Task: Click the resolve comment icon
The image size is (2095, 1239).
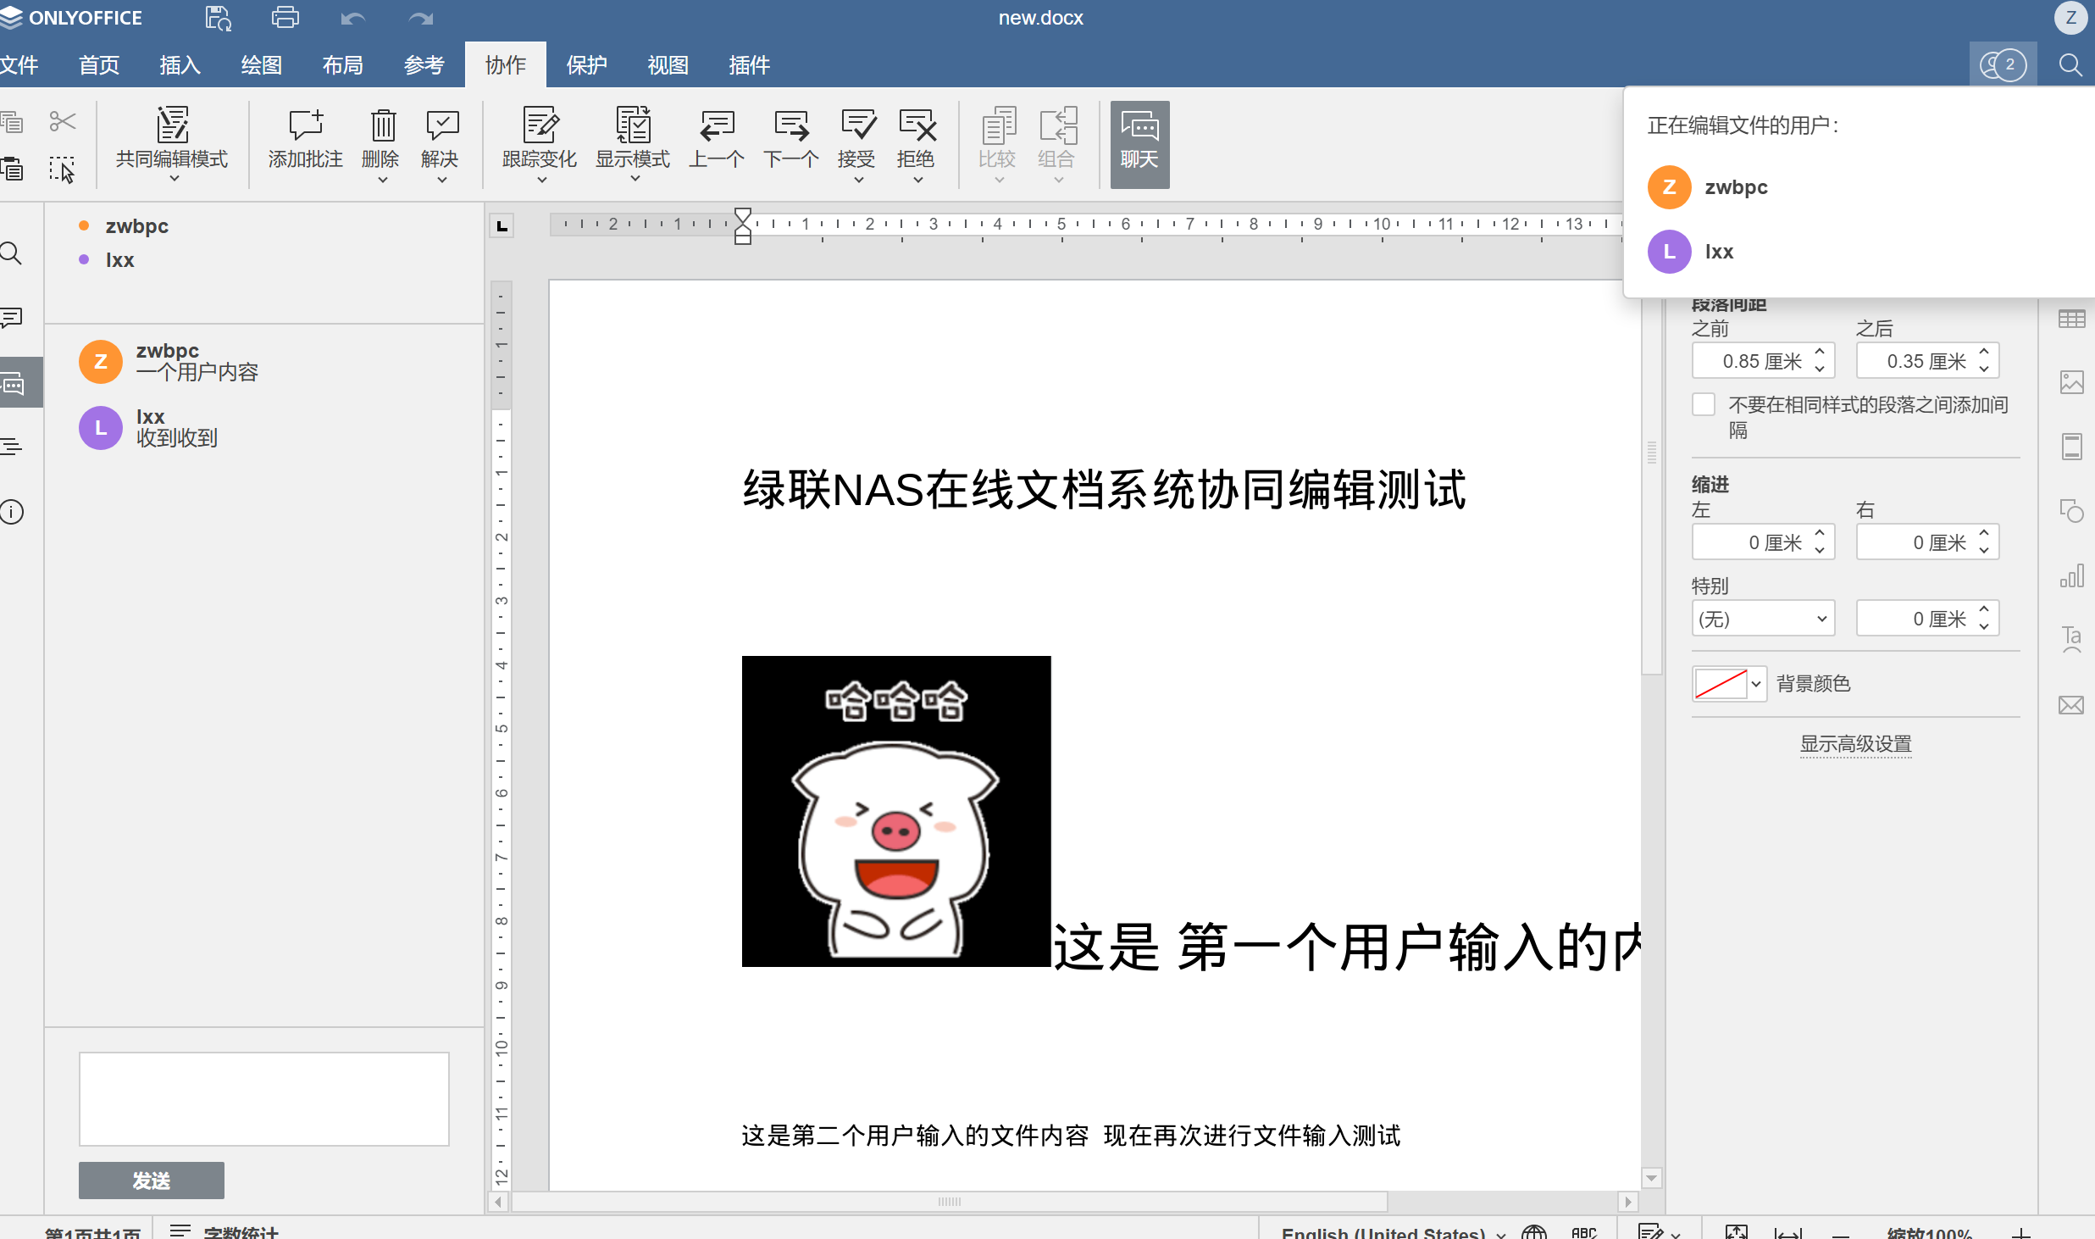Action: [x=441, y=125]
